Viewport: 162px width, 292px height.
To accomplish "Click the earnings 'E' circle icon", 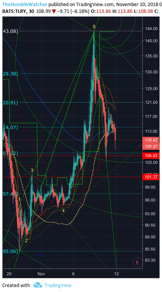I will click(x=137, y=263).
